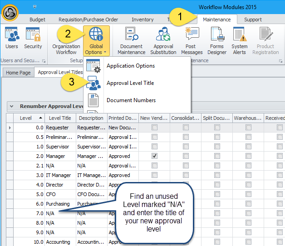Screen dimensions: 285x246
Task: Check New Vendor box for Requester row
Action: point(155,128)
